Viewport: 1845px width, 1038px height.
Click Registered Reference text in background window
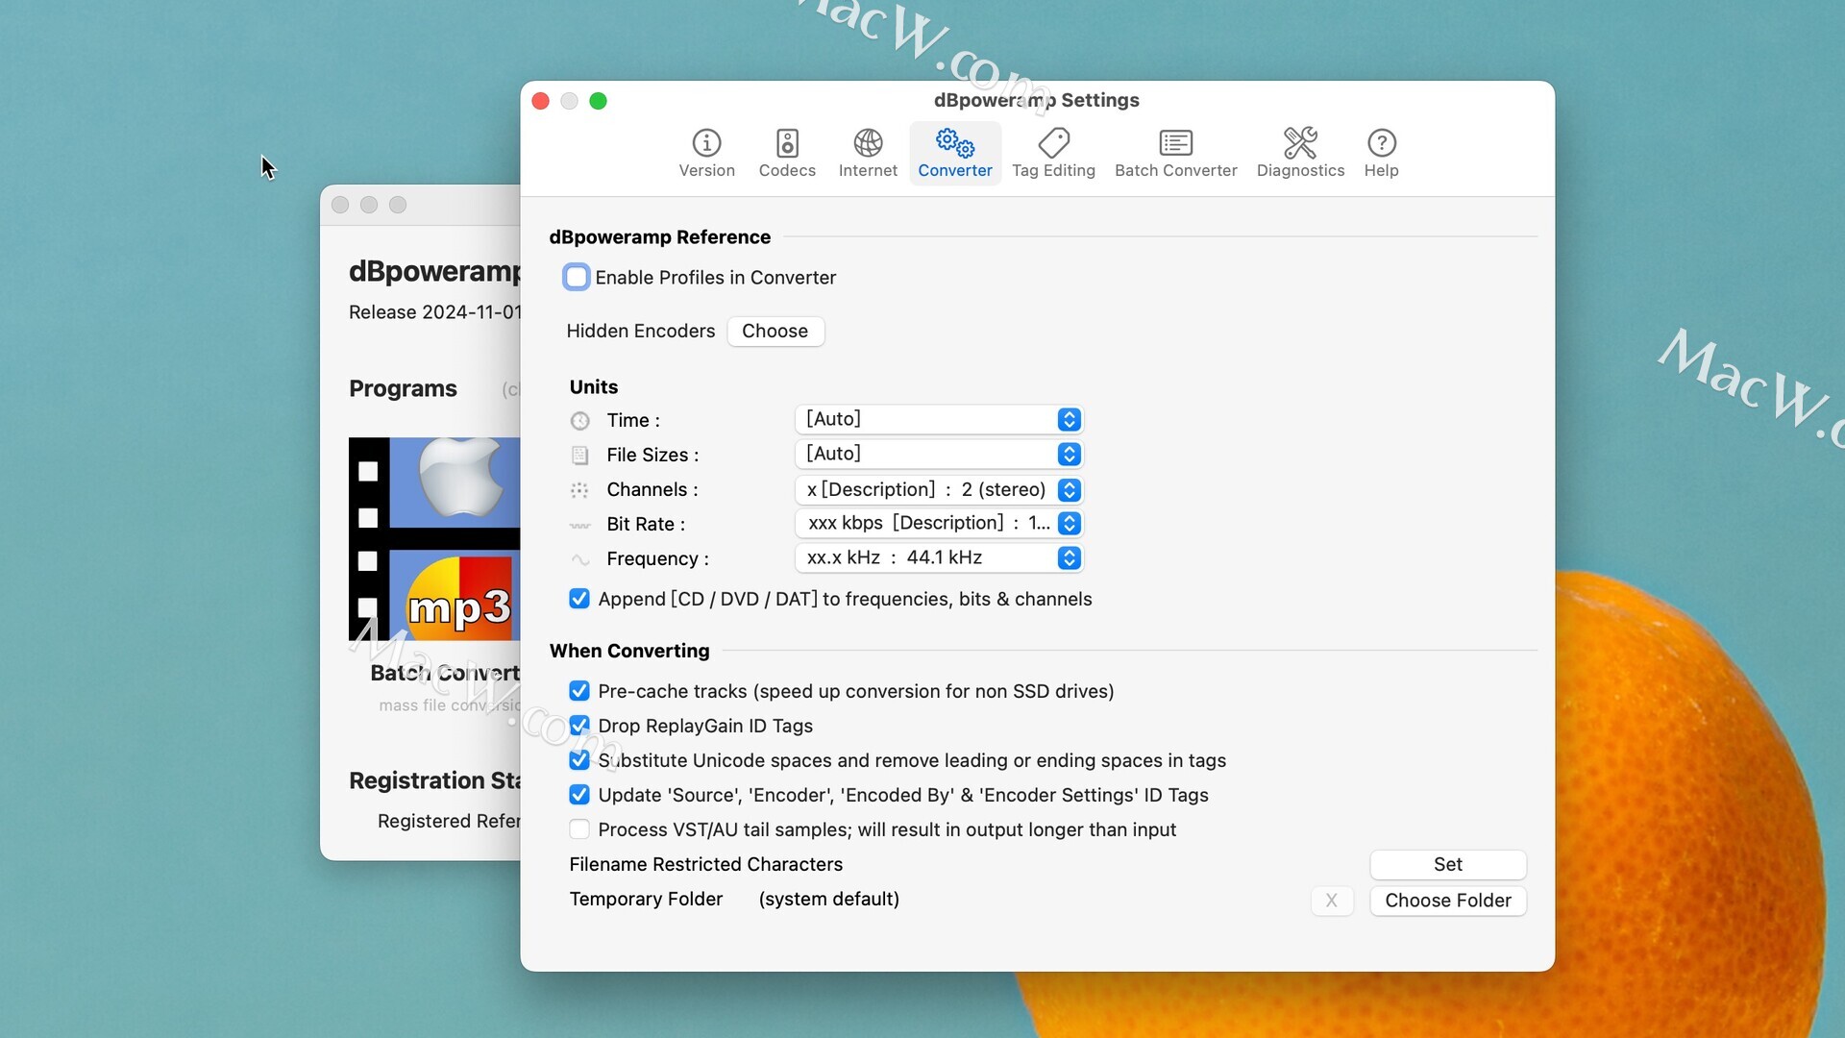[449, 822]
